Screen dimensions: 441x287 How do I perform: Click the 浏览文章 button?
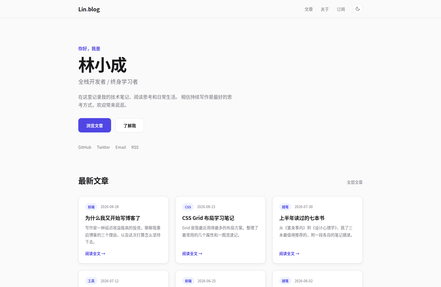(95, 125)
